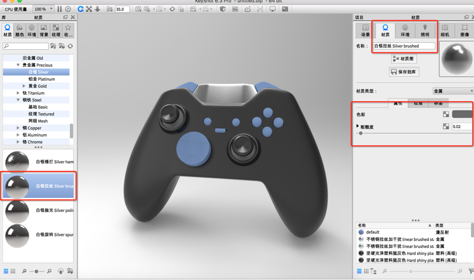Click the 色彩 texture checker icon
Viewport: 474px width, 280px height.
tap(446, 114)
